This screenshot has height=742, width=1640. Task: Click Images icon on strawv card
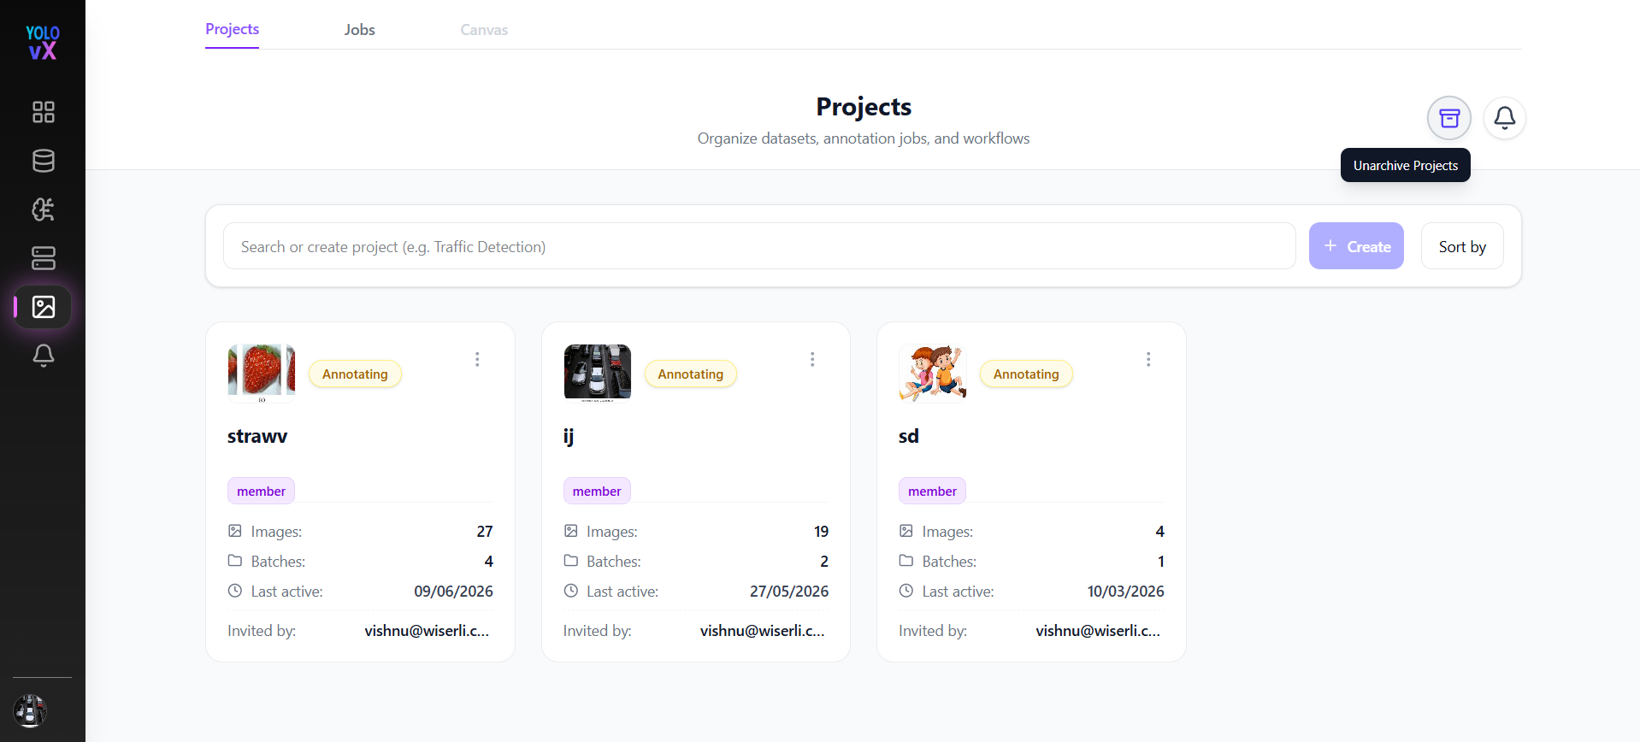coord(235,531)
